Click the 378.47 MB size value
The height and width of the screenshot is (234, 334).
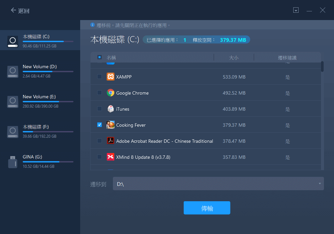[234, 141]
